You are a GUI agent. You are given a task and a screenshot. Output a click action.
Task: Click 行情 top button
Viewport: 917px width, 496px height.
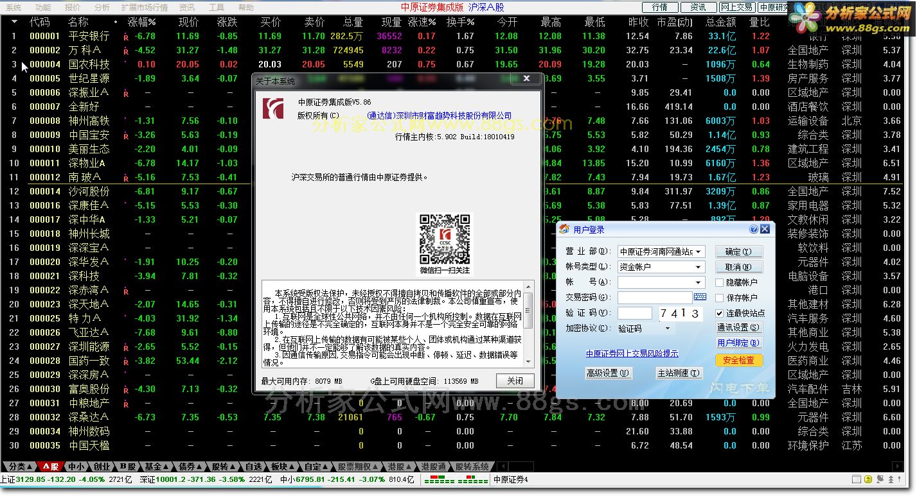click(x=659, y=7)
